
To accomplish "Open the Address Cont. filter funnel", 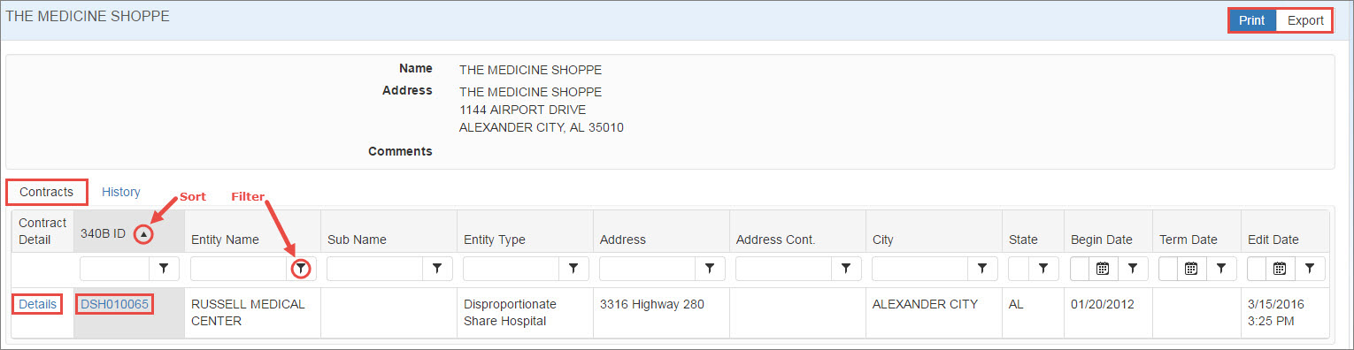I will click(845, 268).
